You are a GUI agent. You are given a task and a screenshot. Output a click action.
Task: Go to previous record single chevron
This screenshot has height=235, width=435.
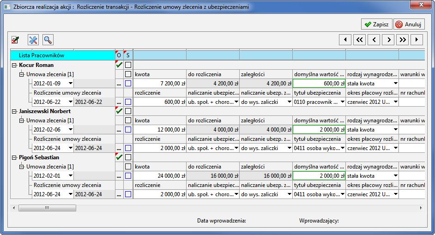(374, 40)
